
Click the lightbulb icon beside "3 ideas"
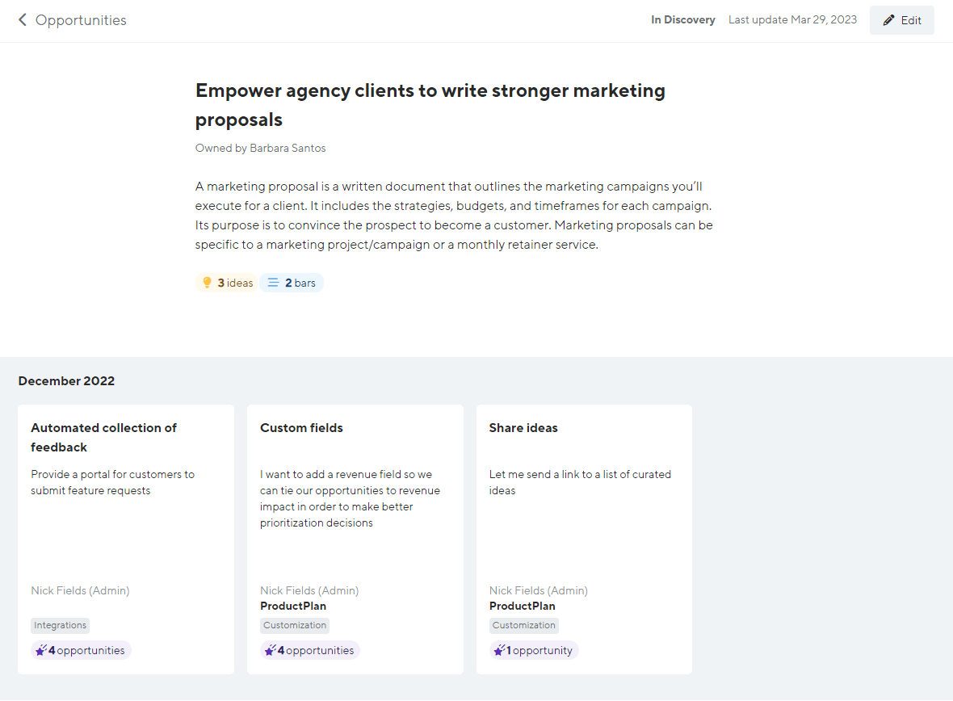[x=208, y=282]
